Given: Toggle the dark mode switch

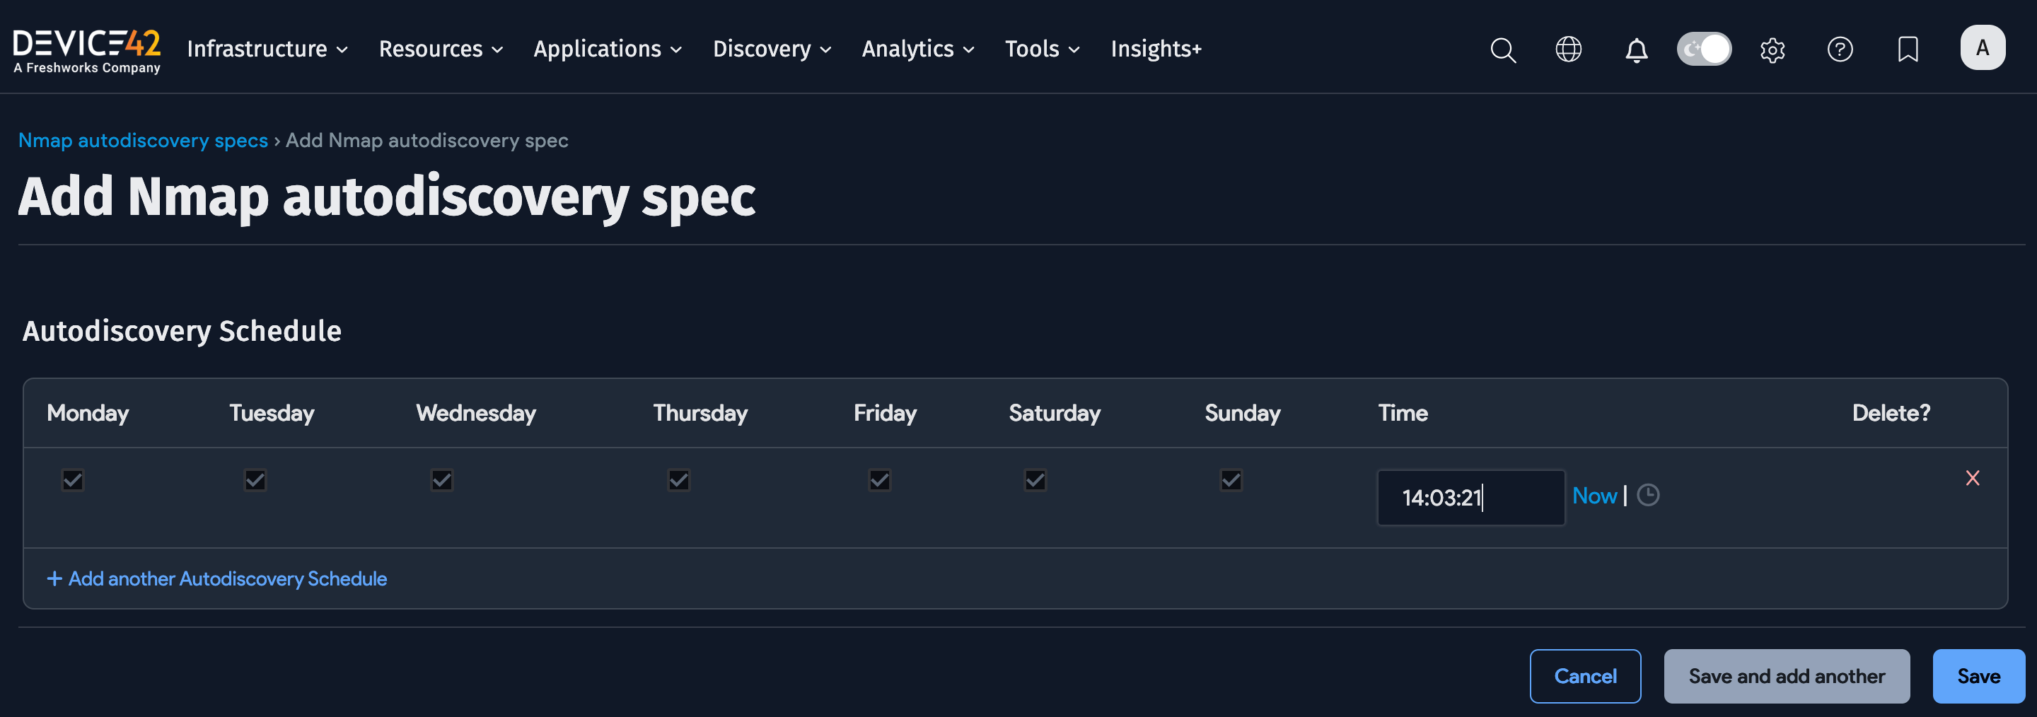Looking at the screenshot, I should point(1704,49).
